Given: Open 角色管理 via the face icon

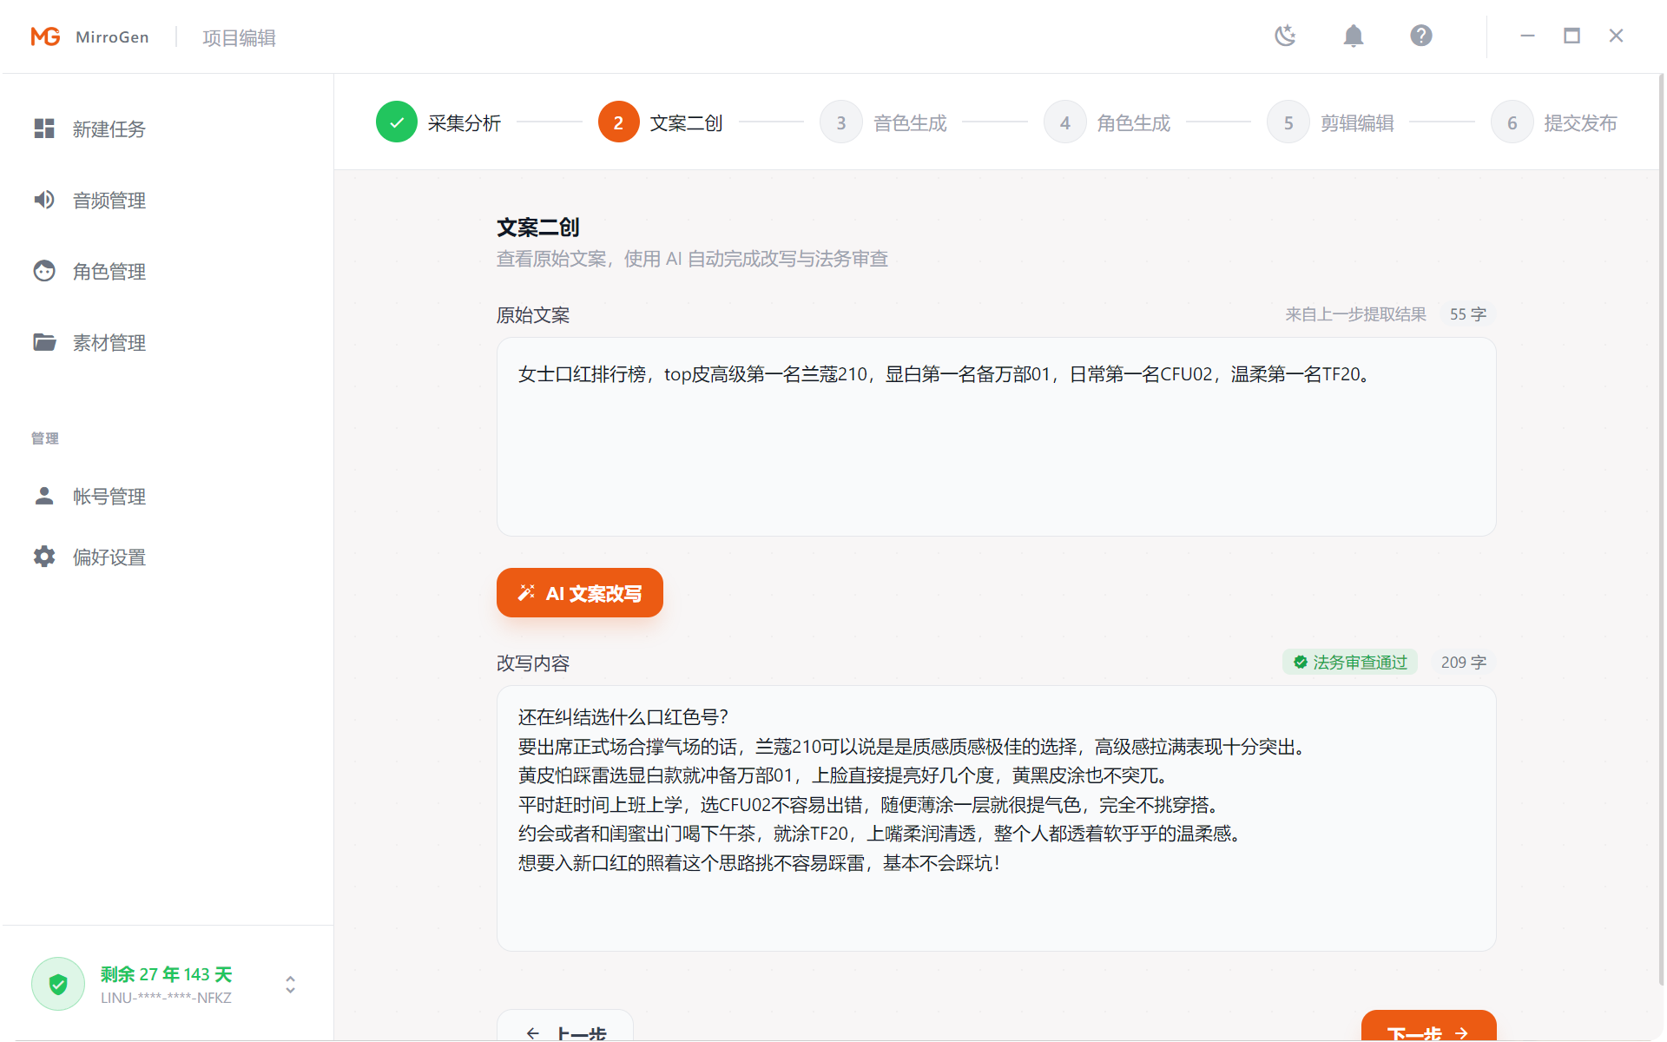Looking at the screenshot, I should 44,271.
